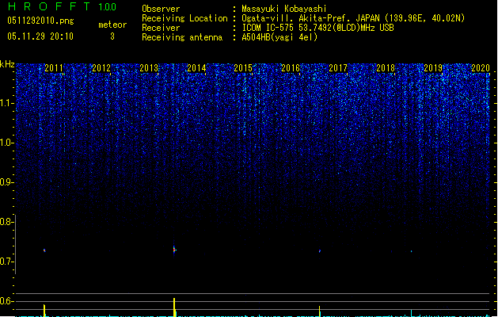Click the 2013 time marker
Screen dimensions: 498x317
pos(149,67)
